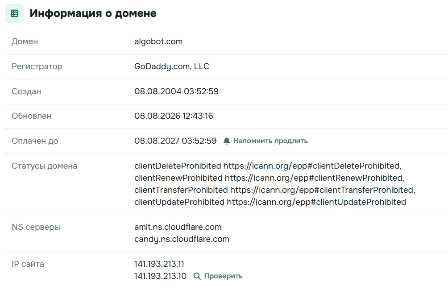The width and height of the screenshot is (448, 290).
Task: Click the Статусы домена row label
Action: pos(44,166)
